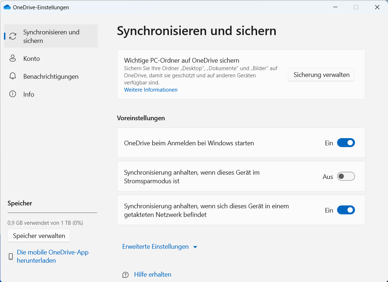The width and height of the screenshot is (388, 282).
Task: Click Die mobile OneDrive-App herunterladen
Action: [52, 256]
